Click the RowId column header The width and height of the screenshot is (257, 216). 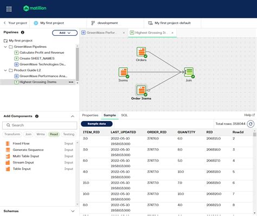(238, 132)
